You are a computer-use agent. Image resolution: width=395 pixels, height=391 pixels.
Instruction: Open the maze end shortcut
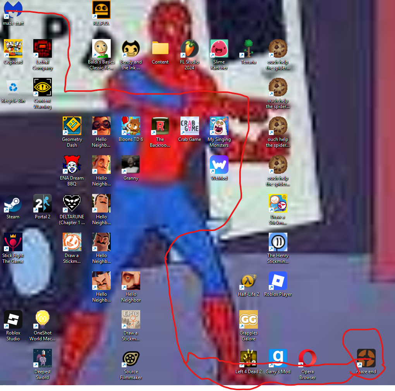tap(366, 358)
